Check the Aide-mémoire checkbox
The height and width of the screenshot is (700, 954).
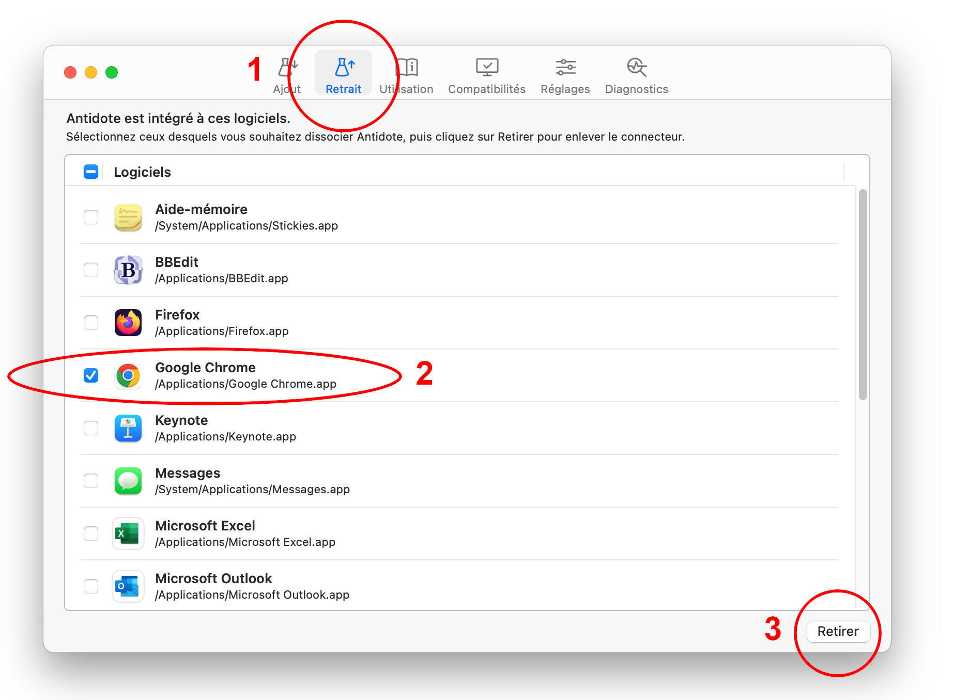click(91, 217)
